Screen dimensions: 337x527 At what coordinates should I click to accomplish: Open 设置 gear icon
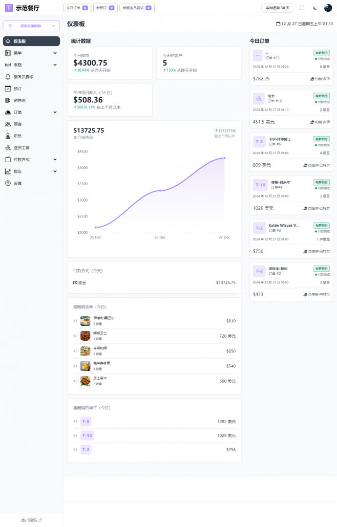8,183
